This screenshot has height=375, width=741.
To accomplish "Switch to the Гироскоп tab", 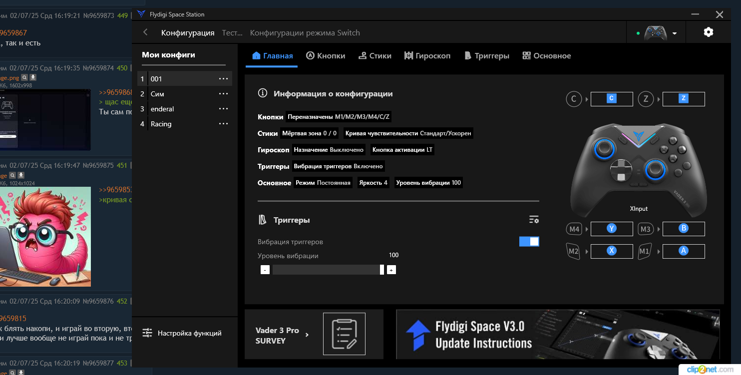I will [427, 56].
